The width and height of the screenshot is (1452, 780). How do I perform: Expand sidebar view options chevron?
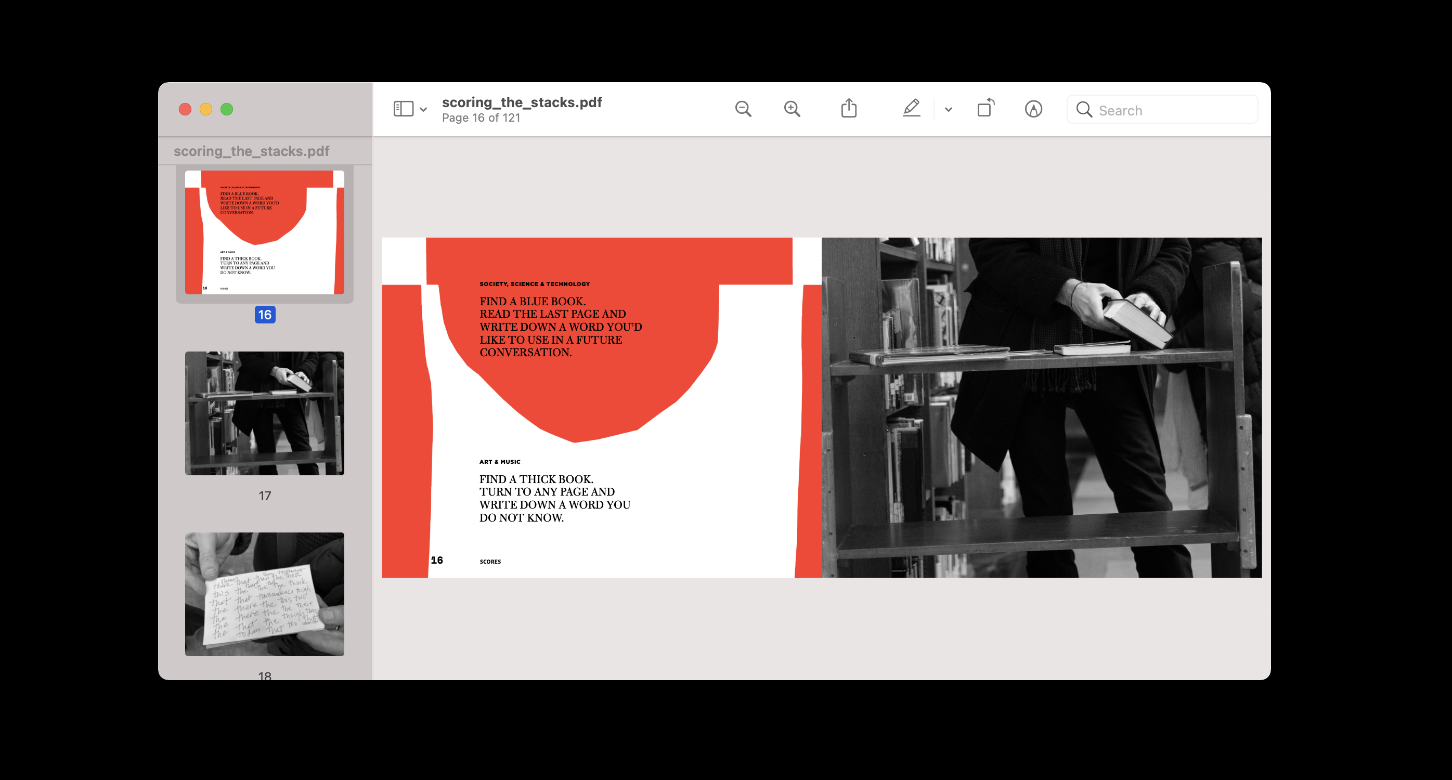423,110
